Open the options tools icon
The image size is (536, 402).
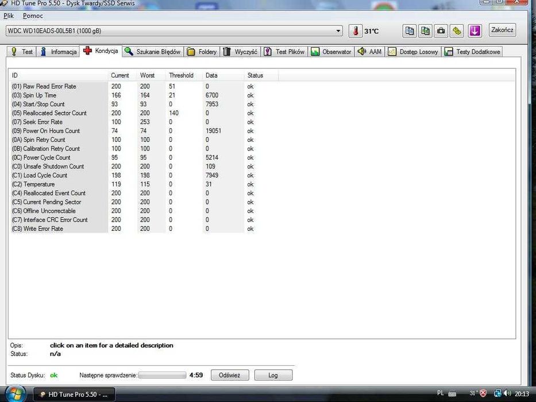457,31
